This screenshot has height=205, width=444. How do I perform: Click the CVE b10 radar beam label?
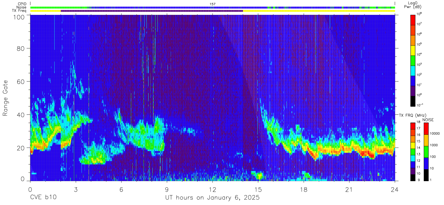[43, 198]
